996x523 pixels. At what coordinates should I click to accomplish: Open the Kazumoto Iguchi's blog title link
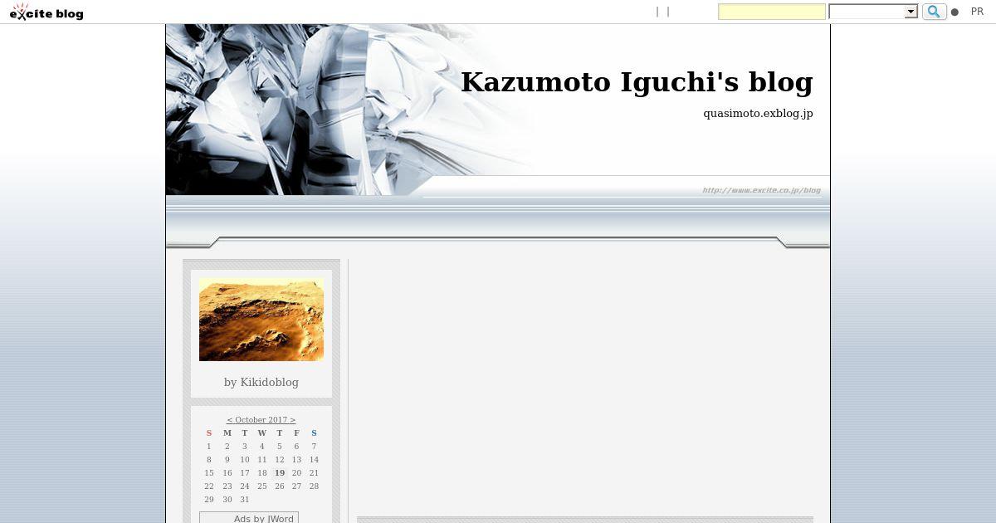click(637, 82)
